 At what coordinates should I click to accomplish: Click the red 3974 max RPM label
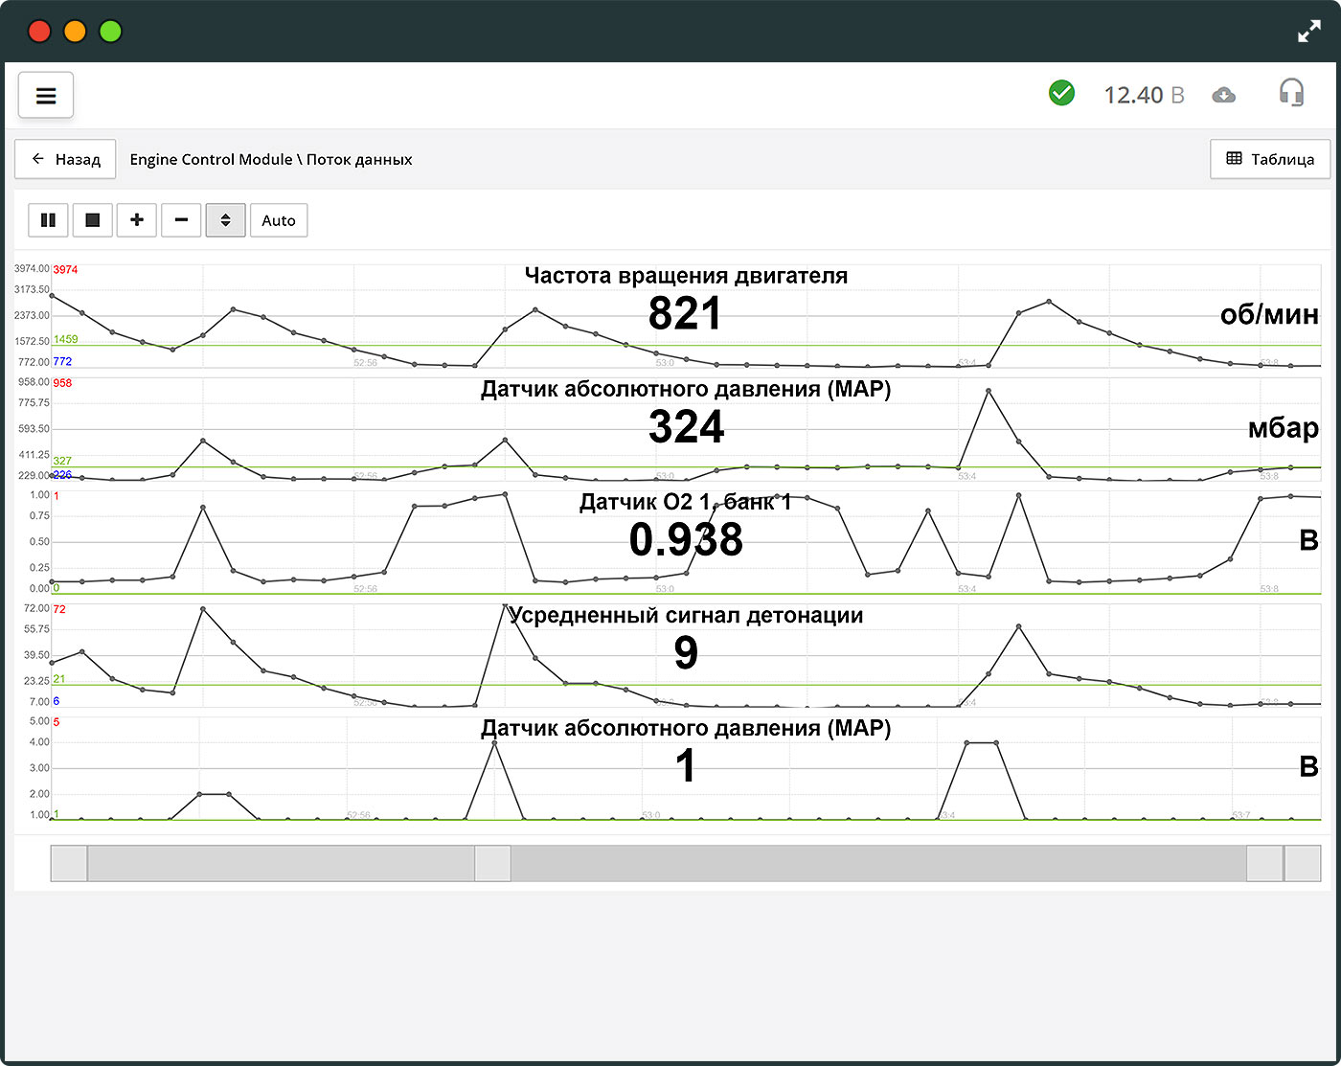65,270
